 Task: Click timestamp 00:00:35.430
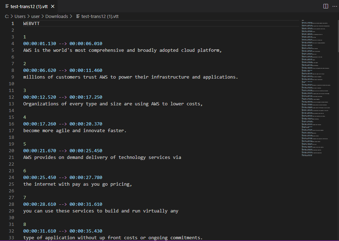pos(86,231)
